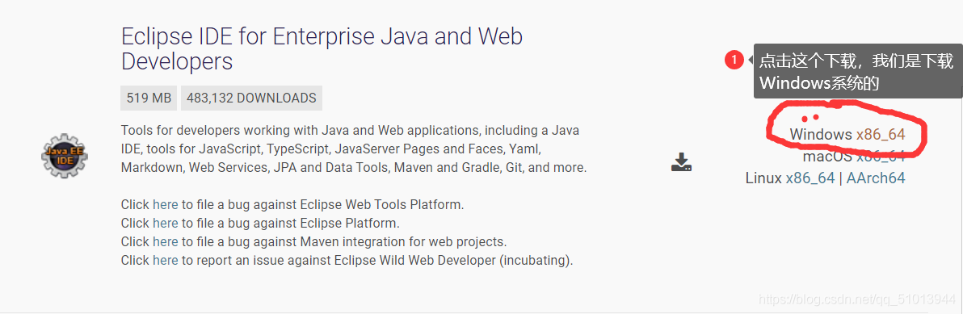This screenshot has height=314, width=963.
Task: Click the 'Tools for developers' description text
Action: point(354,149)
